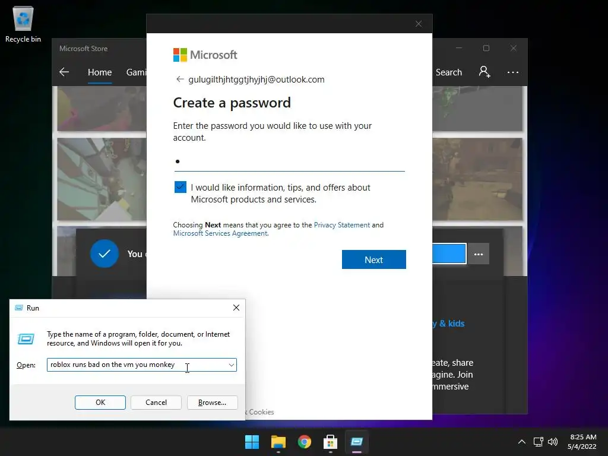This screenshot has height=456, width=608.
Task: Click the Run dialog Open text field
Action: [141, 365]
